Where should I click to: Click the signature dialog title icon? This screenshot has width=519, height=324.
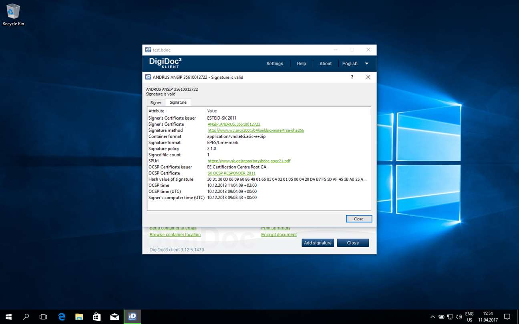click(x=148, y=77)
